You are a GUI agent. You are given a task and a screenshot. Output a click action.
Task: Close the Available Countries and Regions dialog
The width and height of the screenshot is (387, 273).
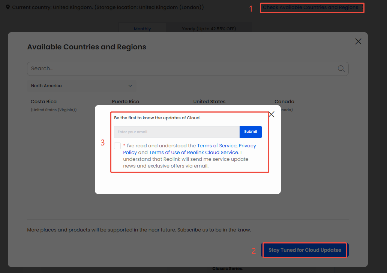[358, 42]
